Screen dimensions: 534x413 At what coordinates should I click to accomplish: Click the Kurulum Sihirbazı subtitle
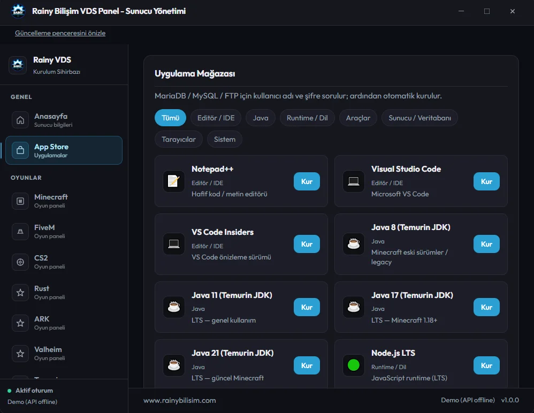click(57, 72)
